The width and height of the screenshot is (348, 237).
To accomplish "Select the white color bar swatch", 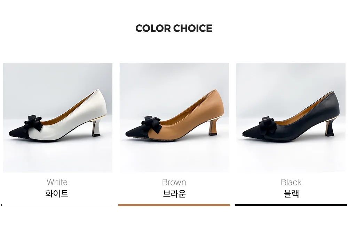I will pos(57,205).
